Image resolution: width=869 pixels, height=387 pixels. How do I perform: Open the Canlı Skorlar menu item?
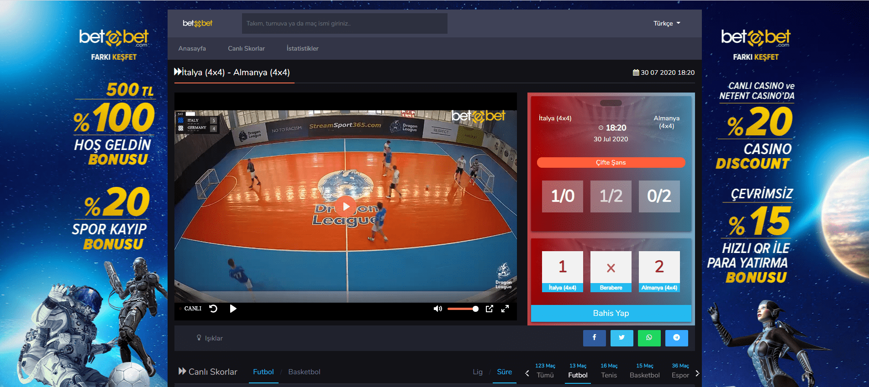246,48
